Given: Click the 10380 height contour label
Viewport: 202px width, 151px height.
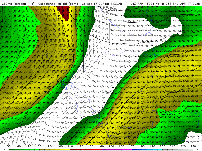Looking at the screenshot, I should (x=146, y=42).
